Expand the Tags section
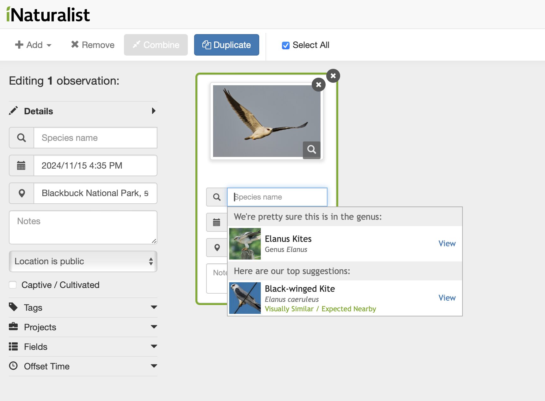 83,308
